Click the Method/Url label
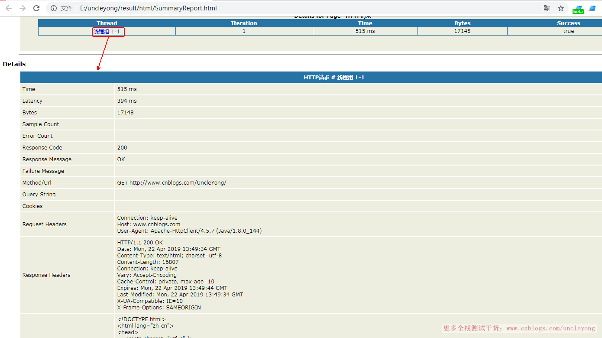The width and height of the screenshot is (602, 338). (x=37, y=182)
